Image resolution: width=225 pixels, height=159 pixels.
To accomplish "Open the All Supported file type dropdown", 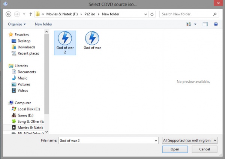I will tap(190, 140).
